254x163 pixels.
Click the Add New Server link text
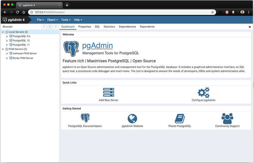(109, 100)
